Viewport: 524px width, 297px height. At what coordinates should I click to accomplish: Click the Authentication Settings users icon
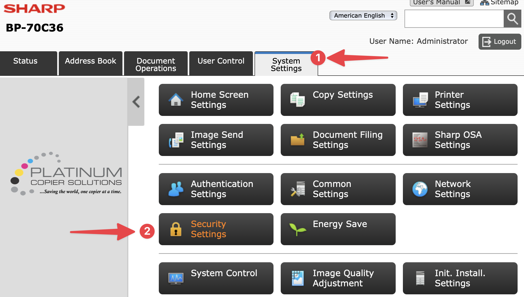176,189
